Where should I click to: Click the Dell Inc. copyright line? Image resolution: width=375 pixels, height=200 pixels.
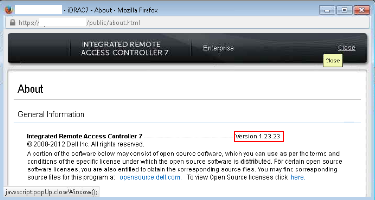click(85, 144)
